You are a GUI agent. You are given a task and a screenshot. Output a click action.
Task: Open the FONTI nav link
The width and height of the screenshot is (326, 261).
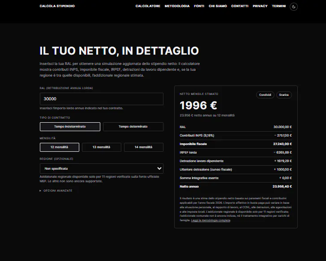199,6
